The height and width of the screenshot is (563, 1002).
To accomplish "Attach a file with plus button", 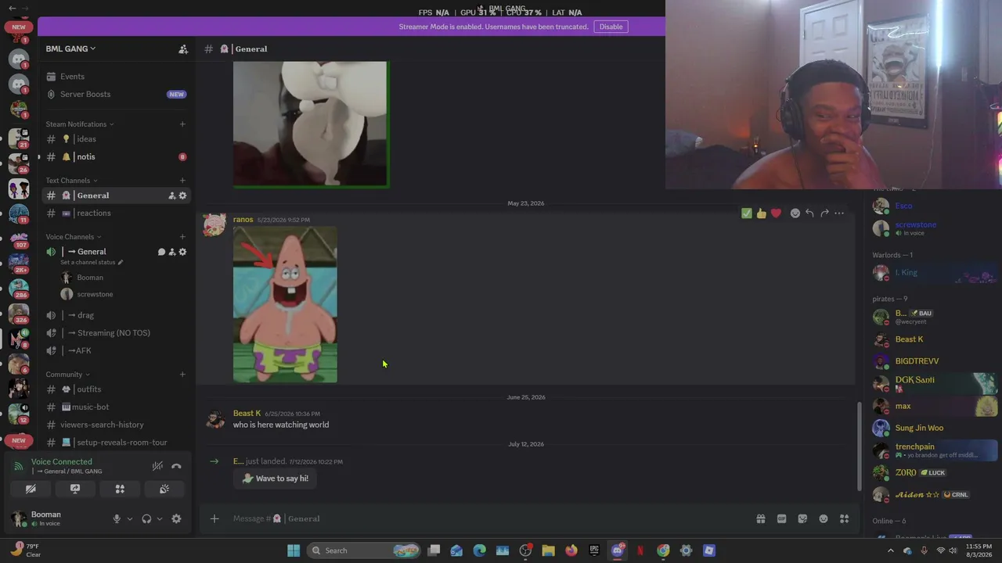I will [x=214, y=518].
